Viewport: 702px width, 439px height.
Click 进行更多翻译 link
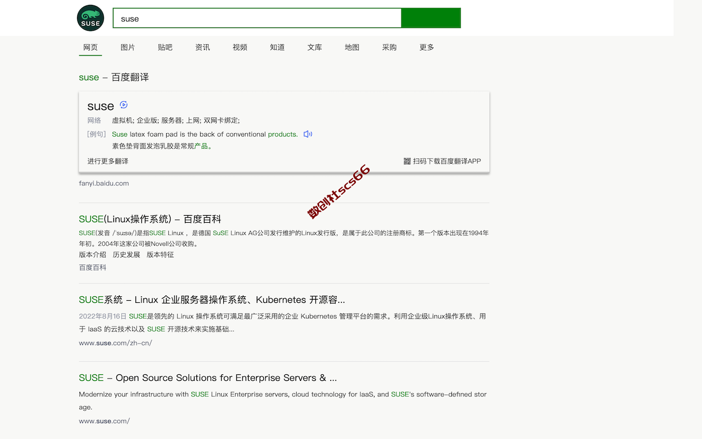108,161
